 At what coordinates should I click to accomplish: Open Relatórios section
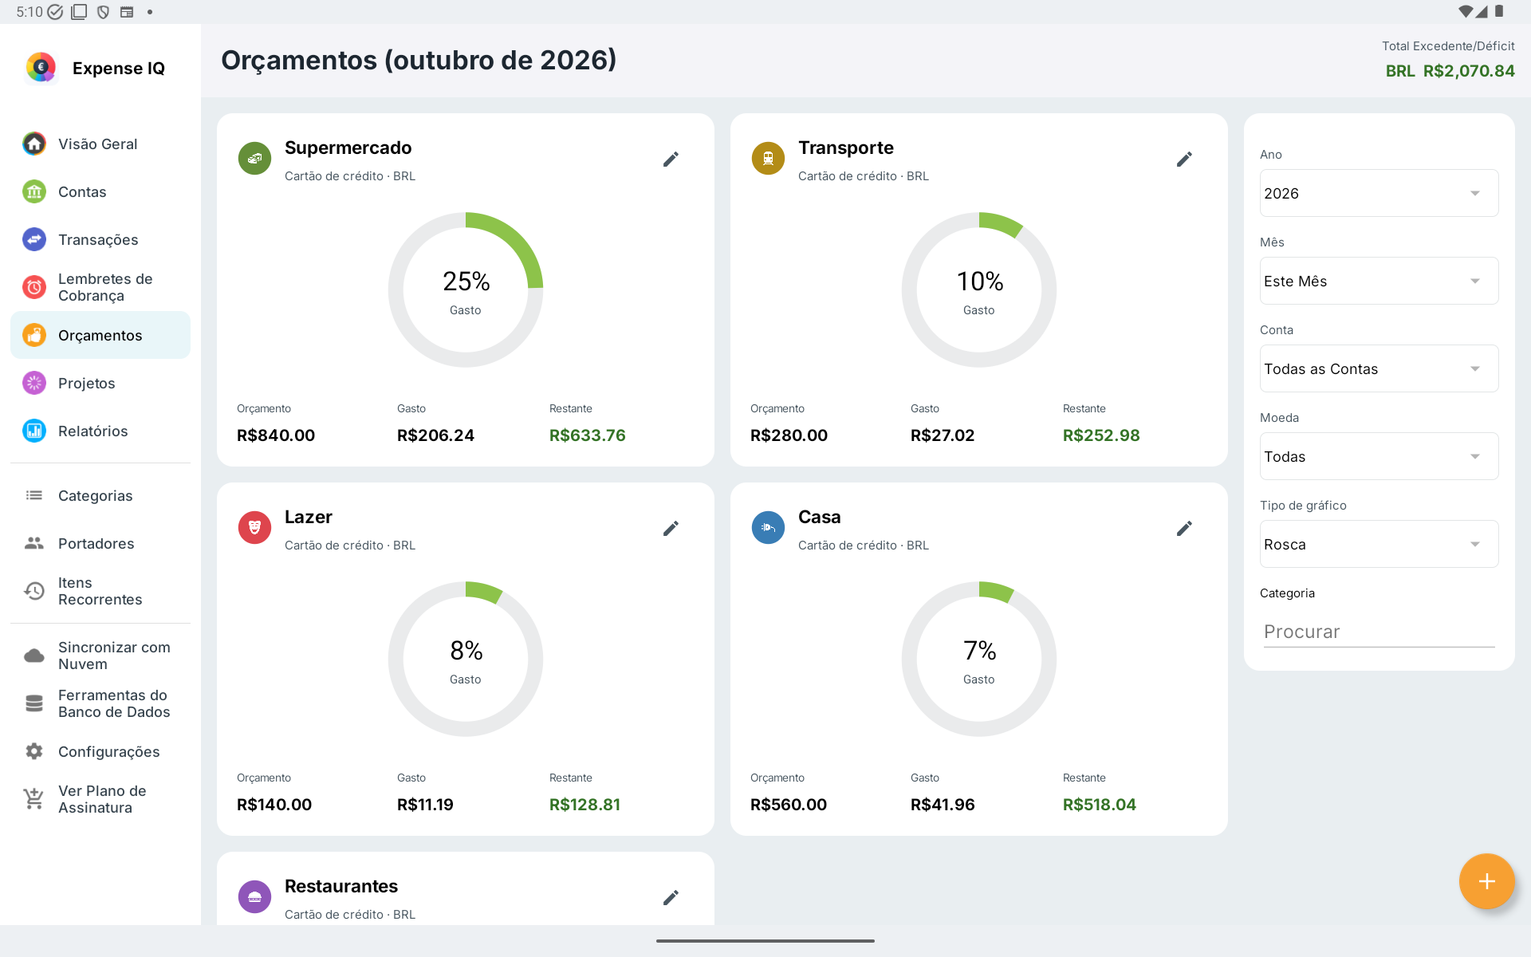click(100, 431)
